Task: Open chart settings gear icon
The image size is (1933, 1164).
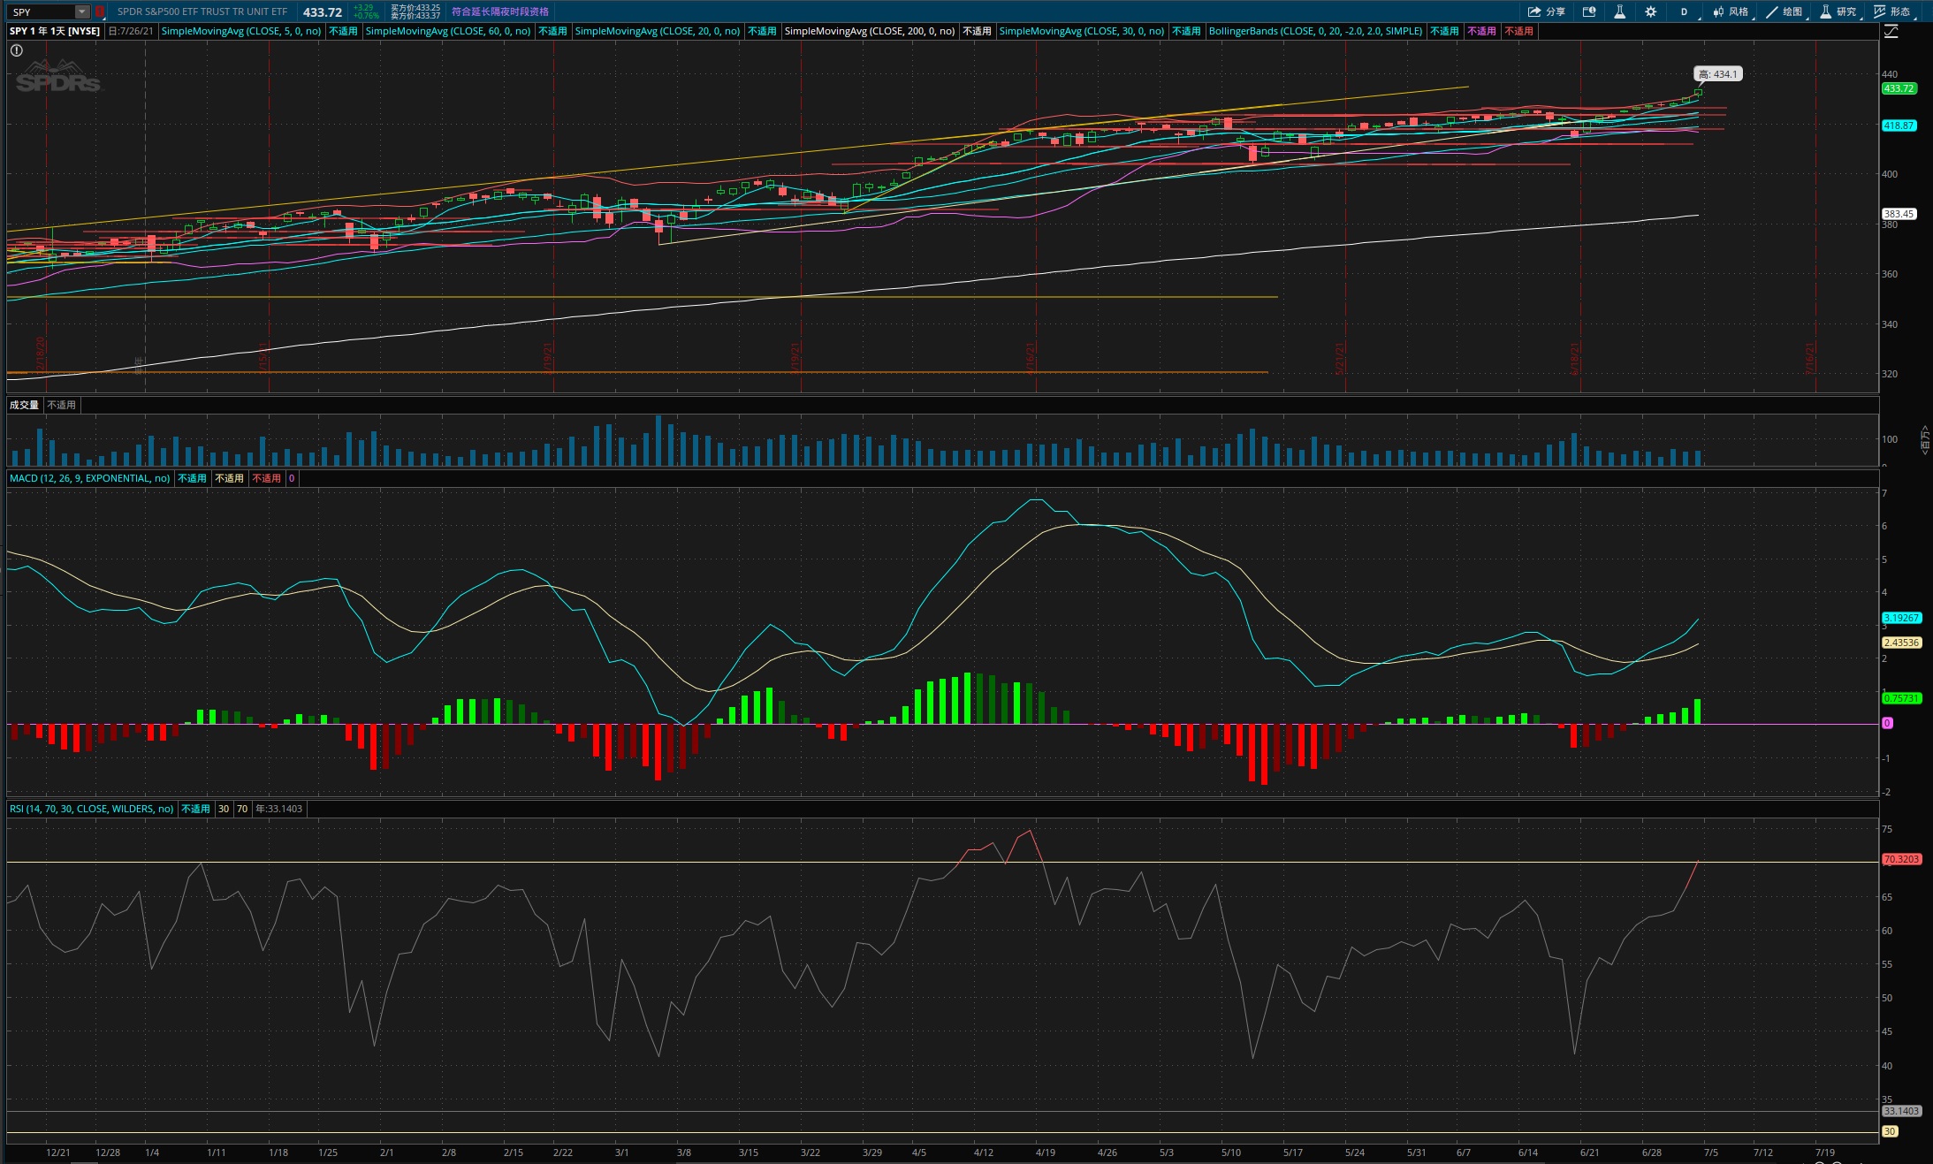Action: coord(1650,11)
